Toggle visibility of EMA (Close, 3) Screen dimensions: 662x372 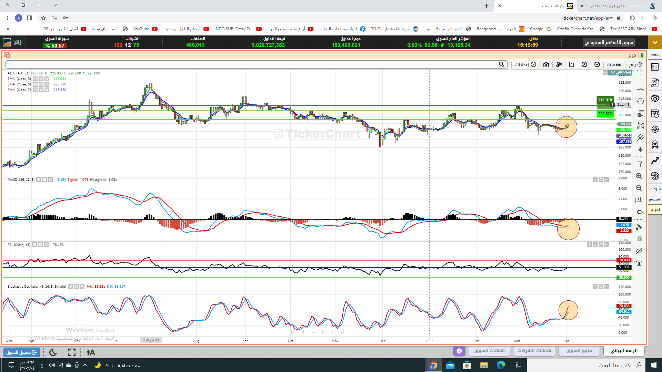click(35, 79)
